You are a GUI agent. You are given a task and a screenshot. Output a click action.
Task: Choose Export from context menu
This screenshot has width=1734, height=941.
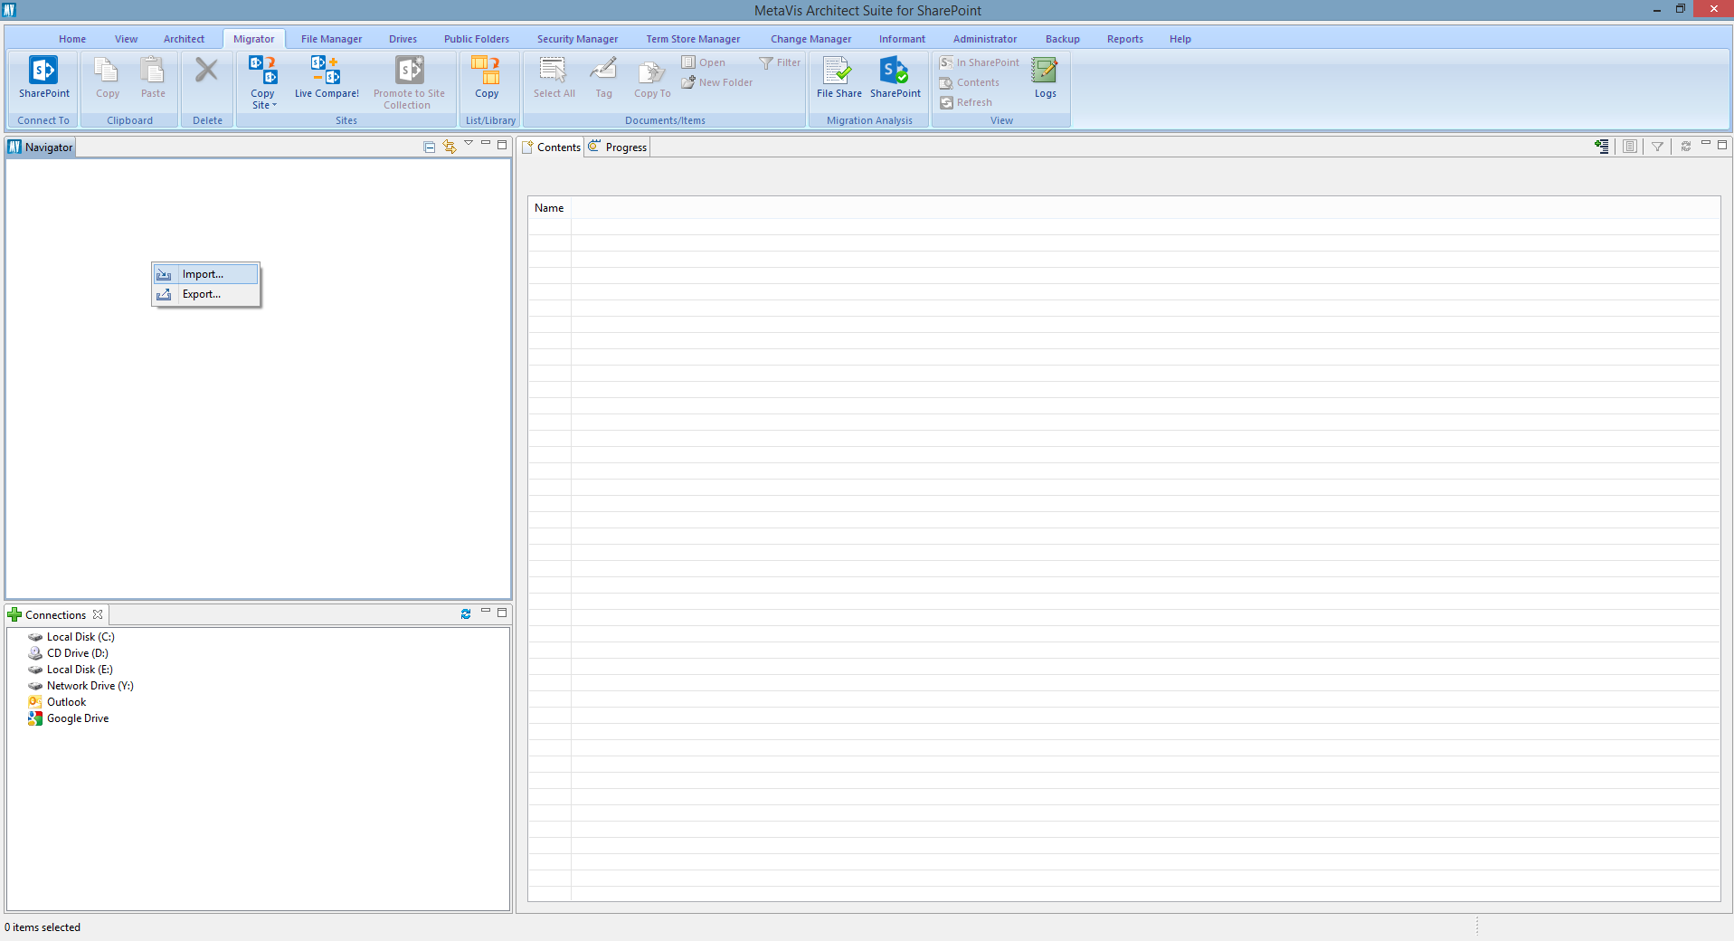tap(202, 294)
